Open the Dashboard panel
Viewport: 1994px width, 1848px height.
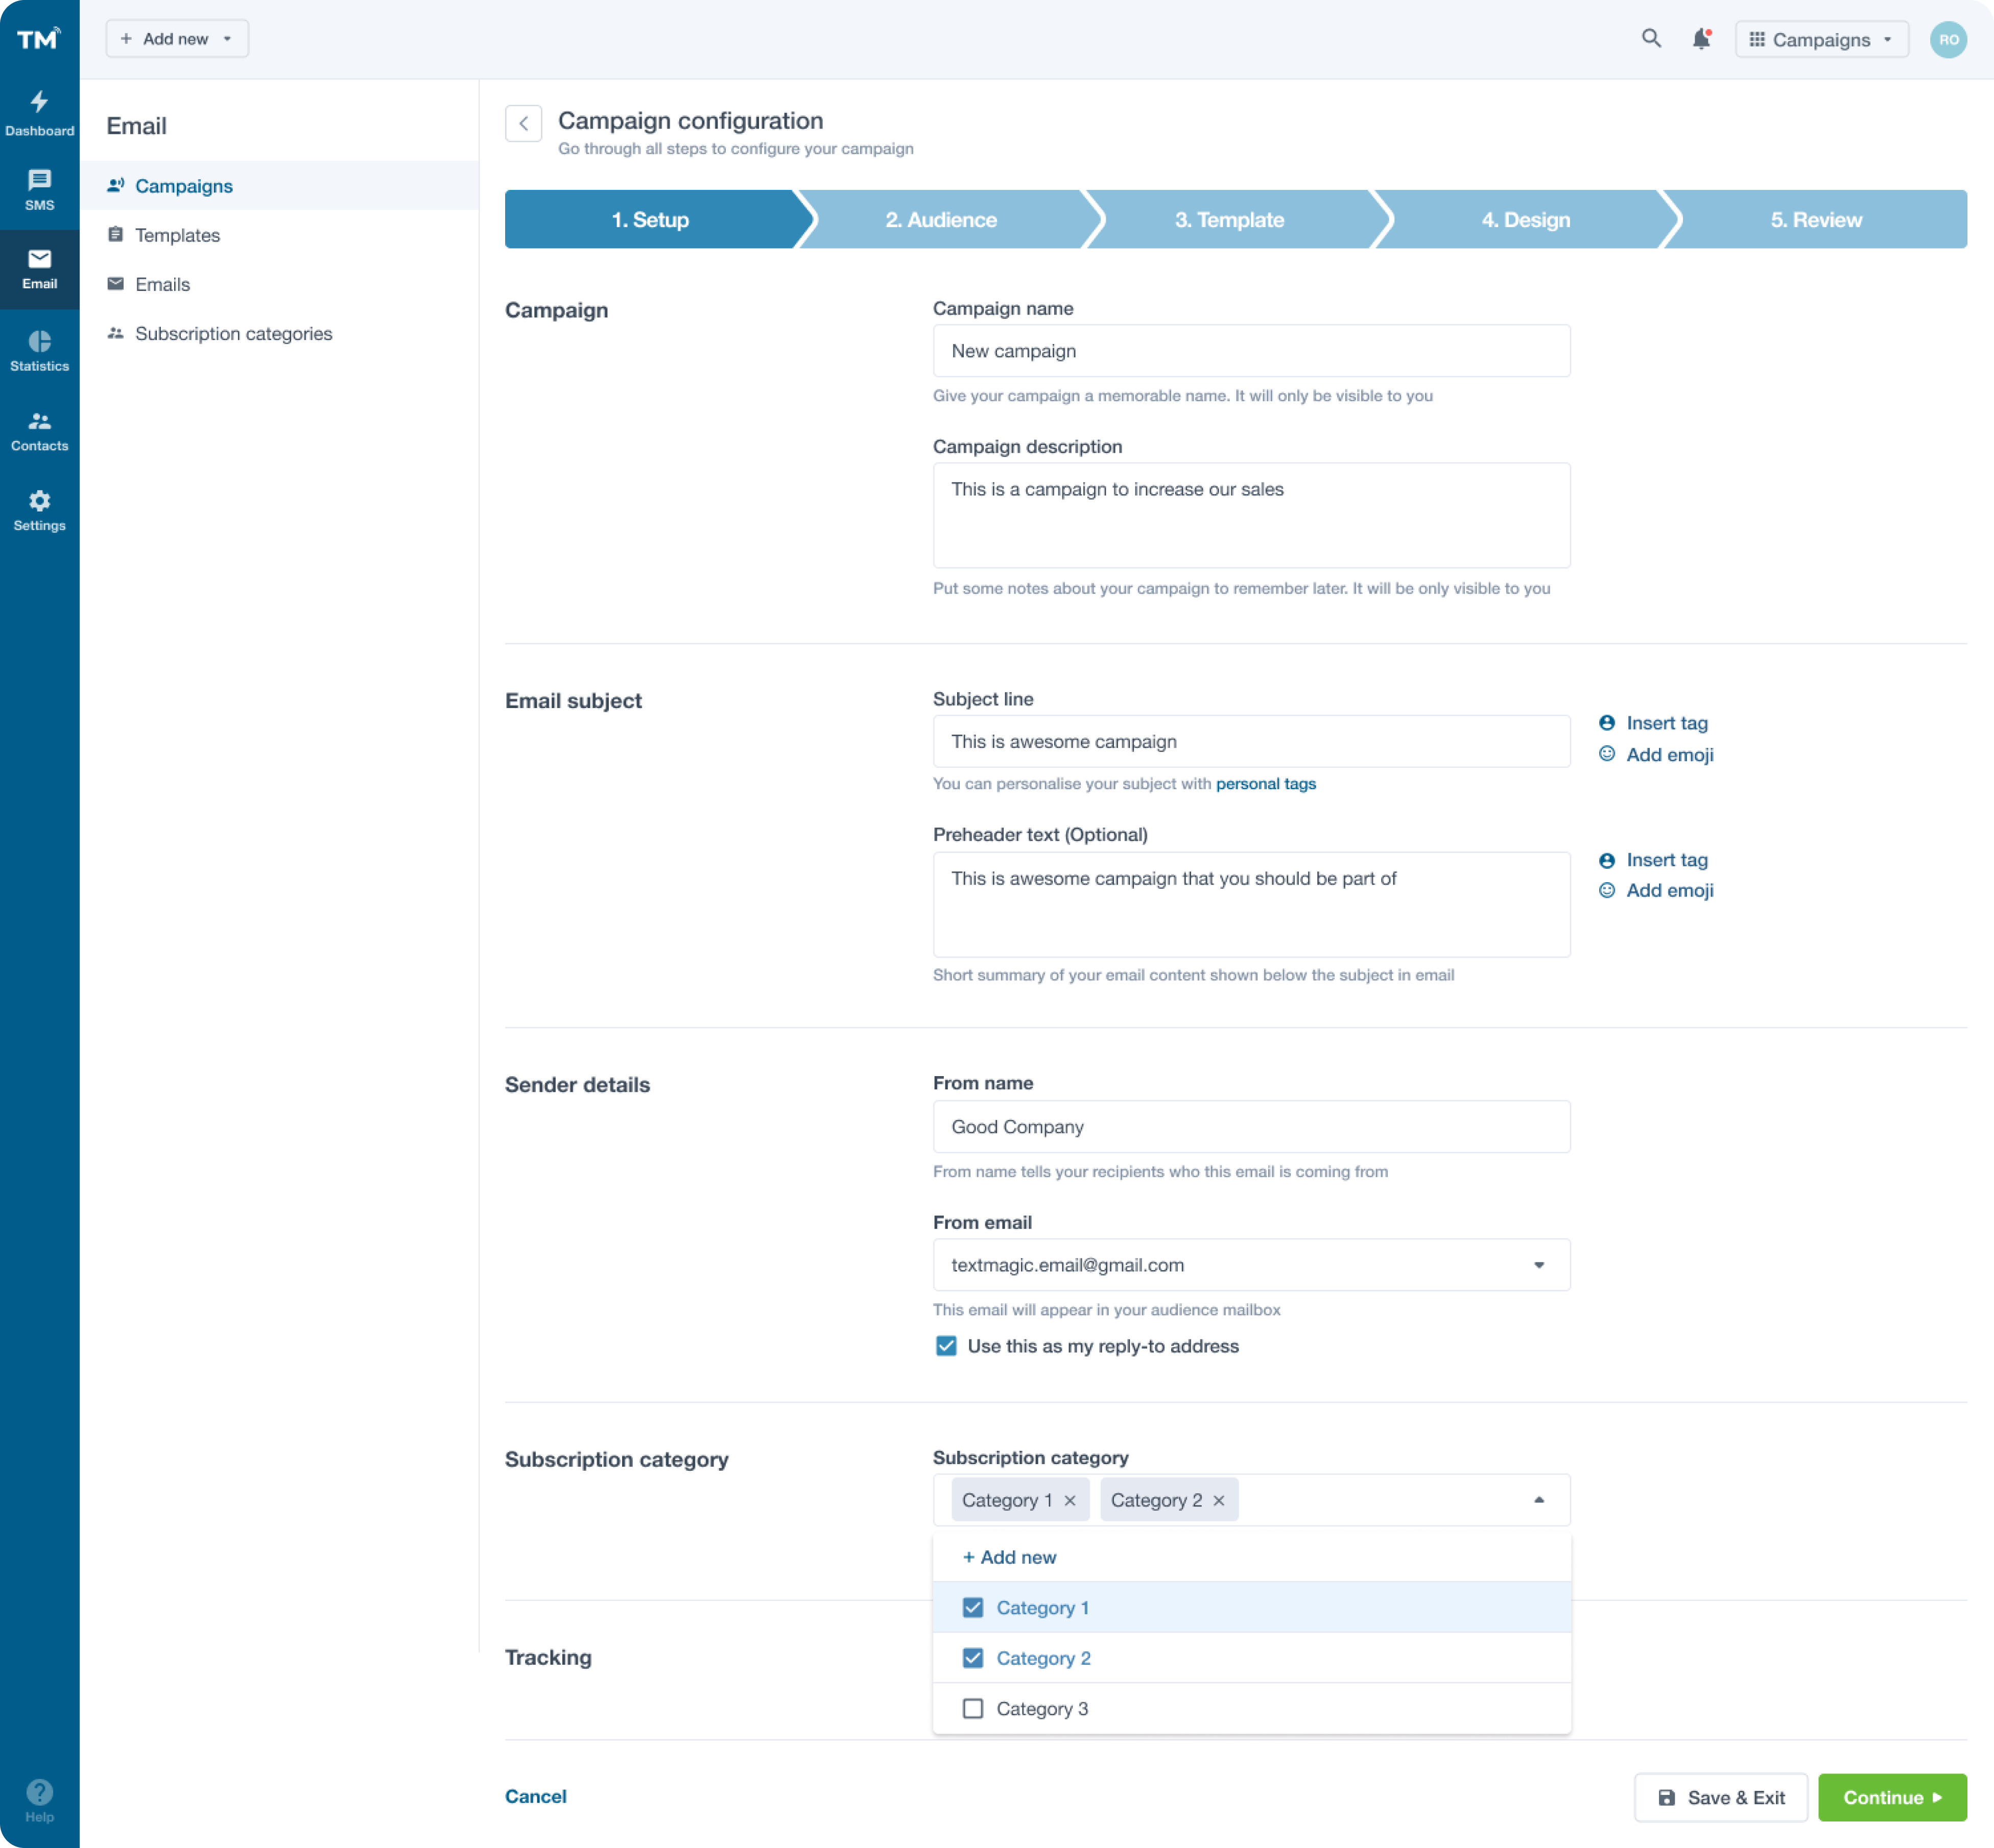click(x=39, y=110)
